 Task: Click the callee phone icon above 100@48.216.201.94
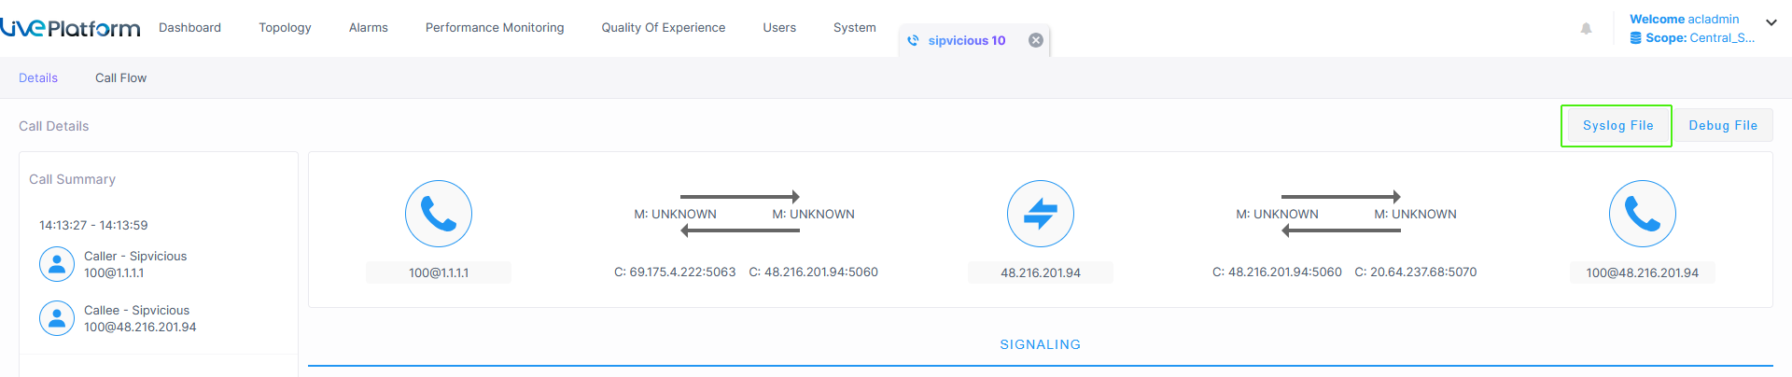coord(1643,214)
